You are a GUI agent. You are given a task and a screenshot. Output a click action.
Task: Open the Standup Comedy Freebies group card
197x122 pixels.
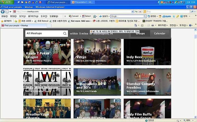[147, 82]
